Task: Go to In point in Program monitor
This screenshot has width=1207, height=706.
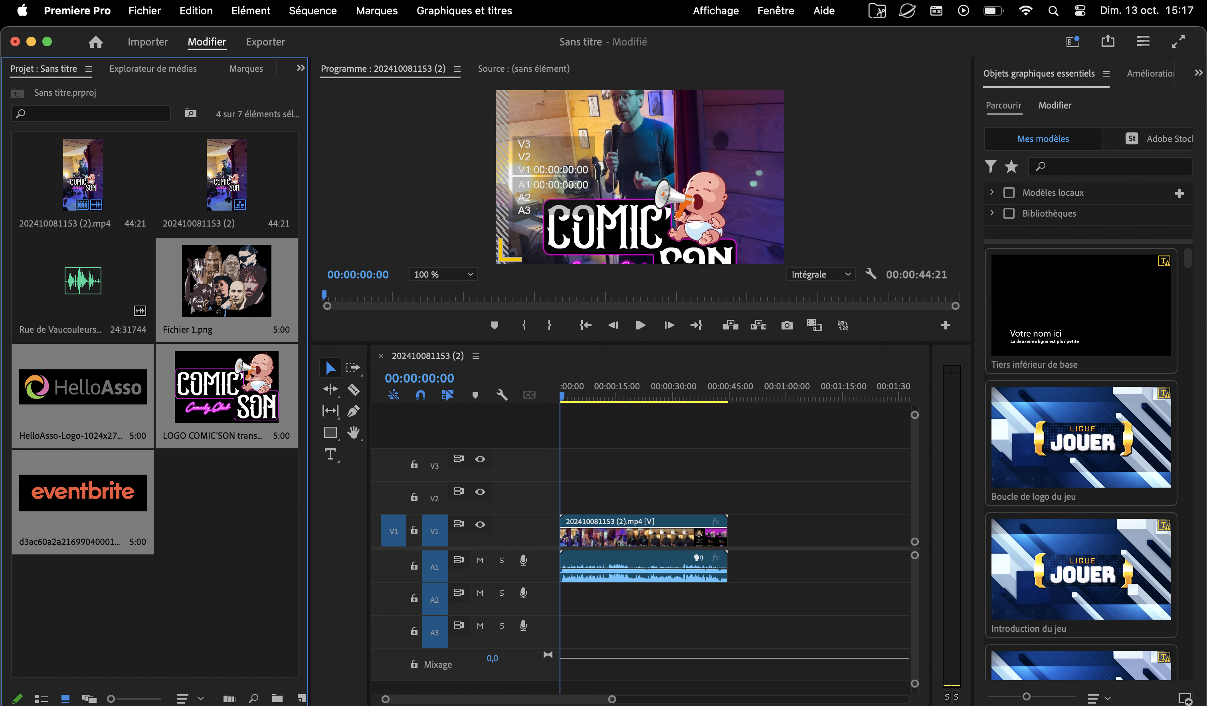Action: click(585, 325)
